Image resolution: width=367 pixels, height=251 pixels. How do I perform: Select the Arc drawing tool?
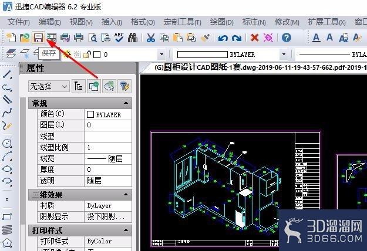(7, 156)
